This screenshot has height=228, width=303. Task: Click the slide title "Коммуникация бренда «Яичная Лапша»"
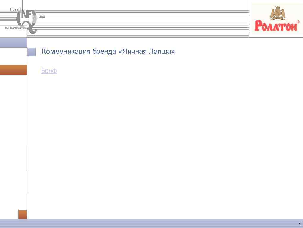108,52
